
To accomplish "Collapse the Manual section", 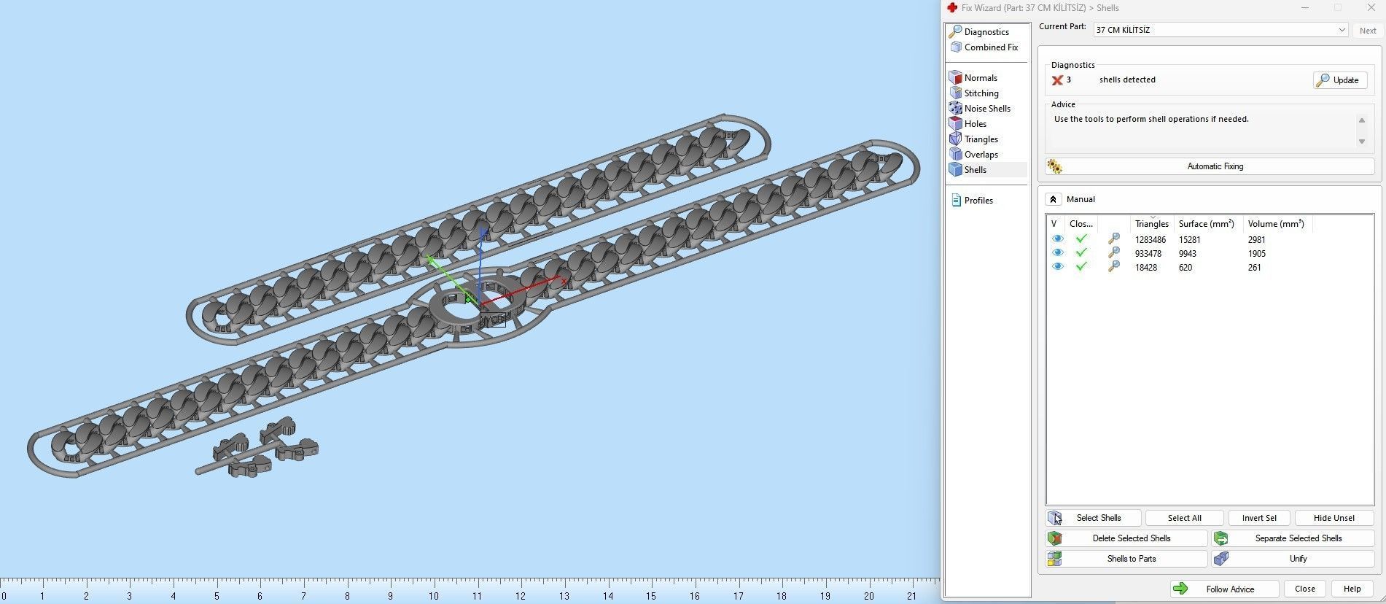I will click(1053, 199).
